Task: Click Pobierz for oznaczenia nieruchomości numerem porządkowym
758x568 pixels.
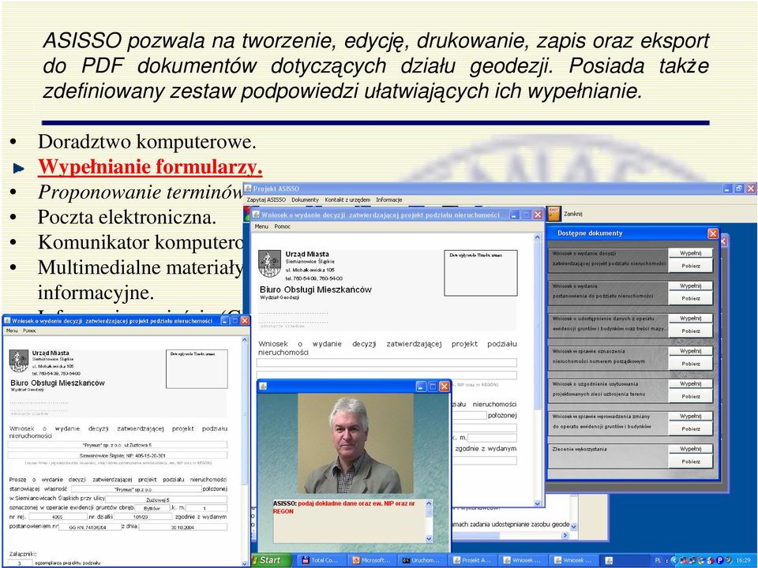Action: (x=690, y=363)
